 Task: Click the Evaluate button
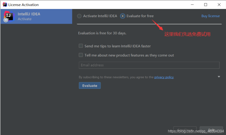(90, 86)
